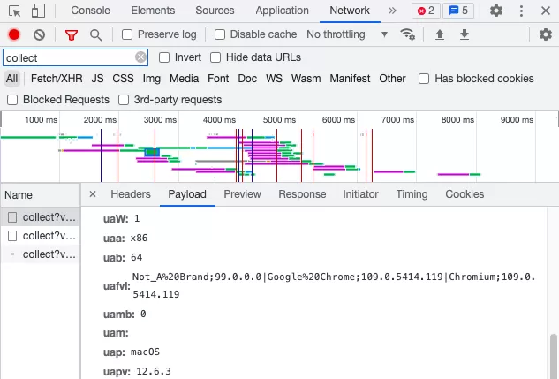559x379 pixels.
Task: Show the 2 errors badge
Action: click(426, 11)
